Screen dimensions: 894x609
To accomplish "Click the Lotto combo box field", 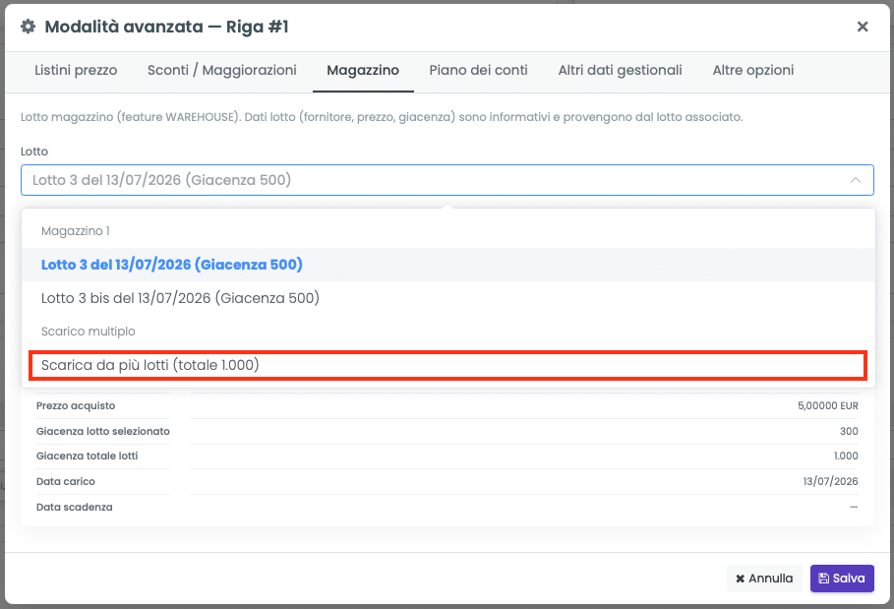I will (x=447, y=180).
